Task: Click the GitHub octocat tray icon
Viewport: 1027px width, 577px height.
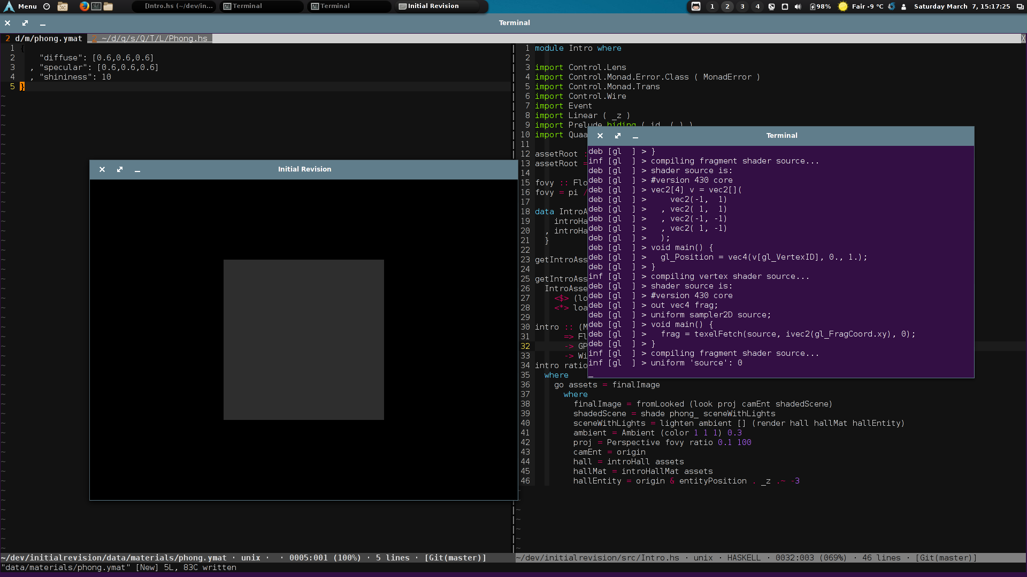Action: [695, 6]
